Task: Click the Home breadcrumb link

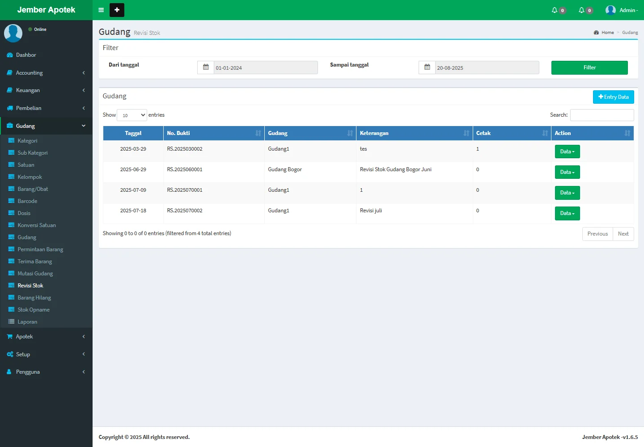Action: (607, 33)
